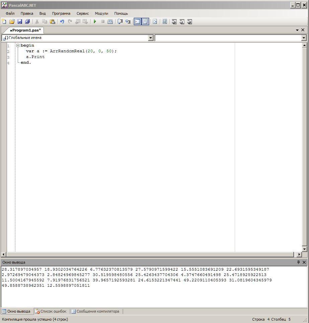Collapse the begin block
The image size is (309, 323).
[18, 46]
